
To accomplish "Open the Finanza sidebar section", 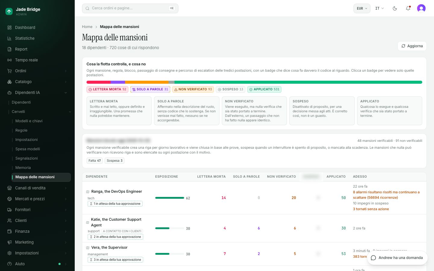I will tap(37, 231).
